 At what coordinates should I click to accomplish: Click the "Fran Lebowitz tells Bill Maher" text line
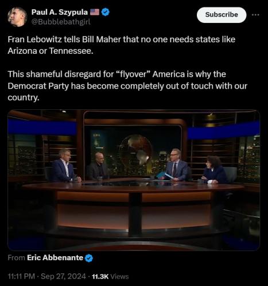tap(122, 39)
